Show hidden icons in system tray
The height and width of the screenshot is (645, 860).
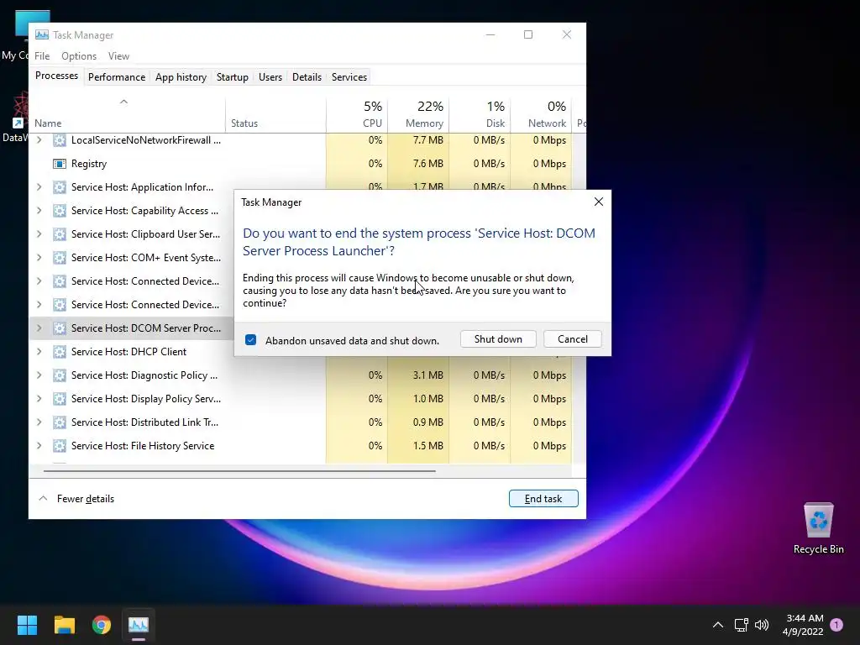pyautogui.click(x=717, y=625)
